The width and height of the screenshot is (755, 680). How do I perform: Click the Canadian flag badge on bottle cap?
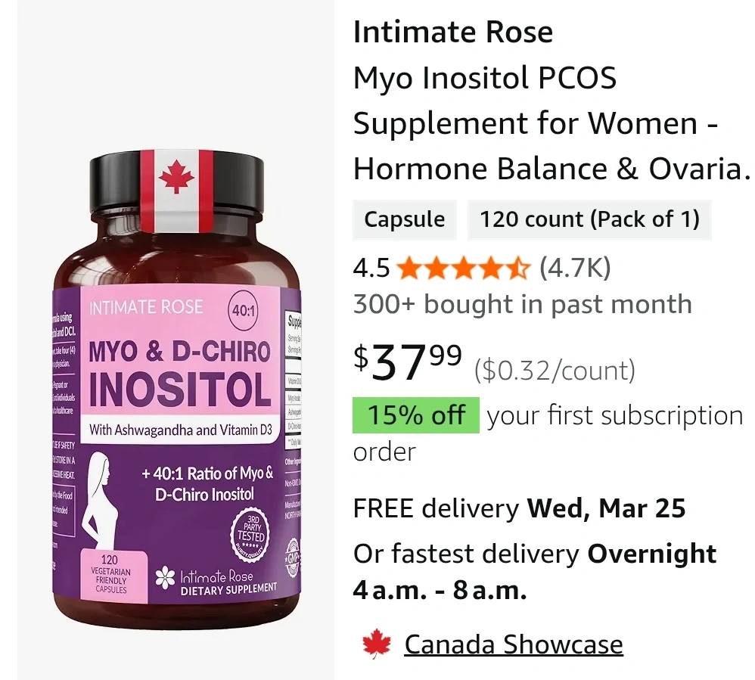176,191
